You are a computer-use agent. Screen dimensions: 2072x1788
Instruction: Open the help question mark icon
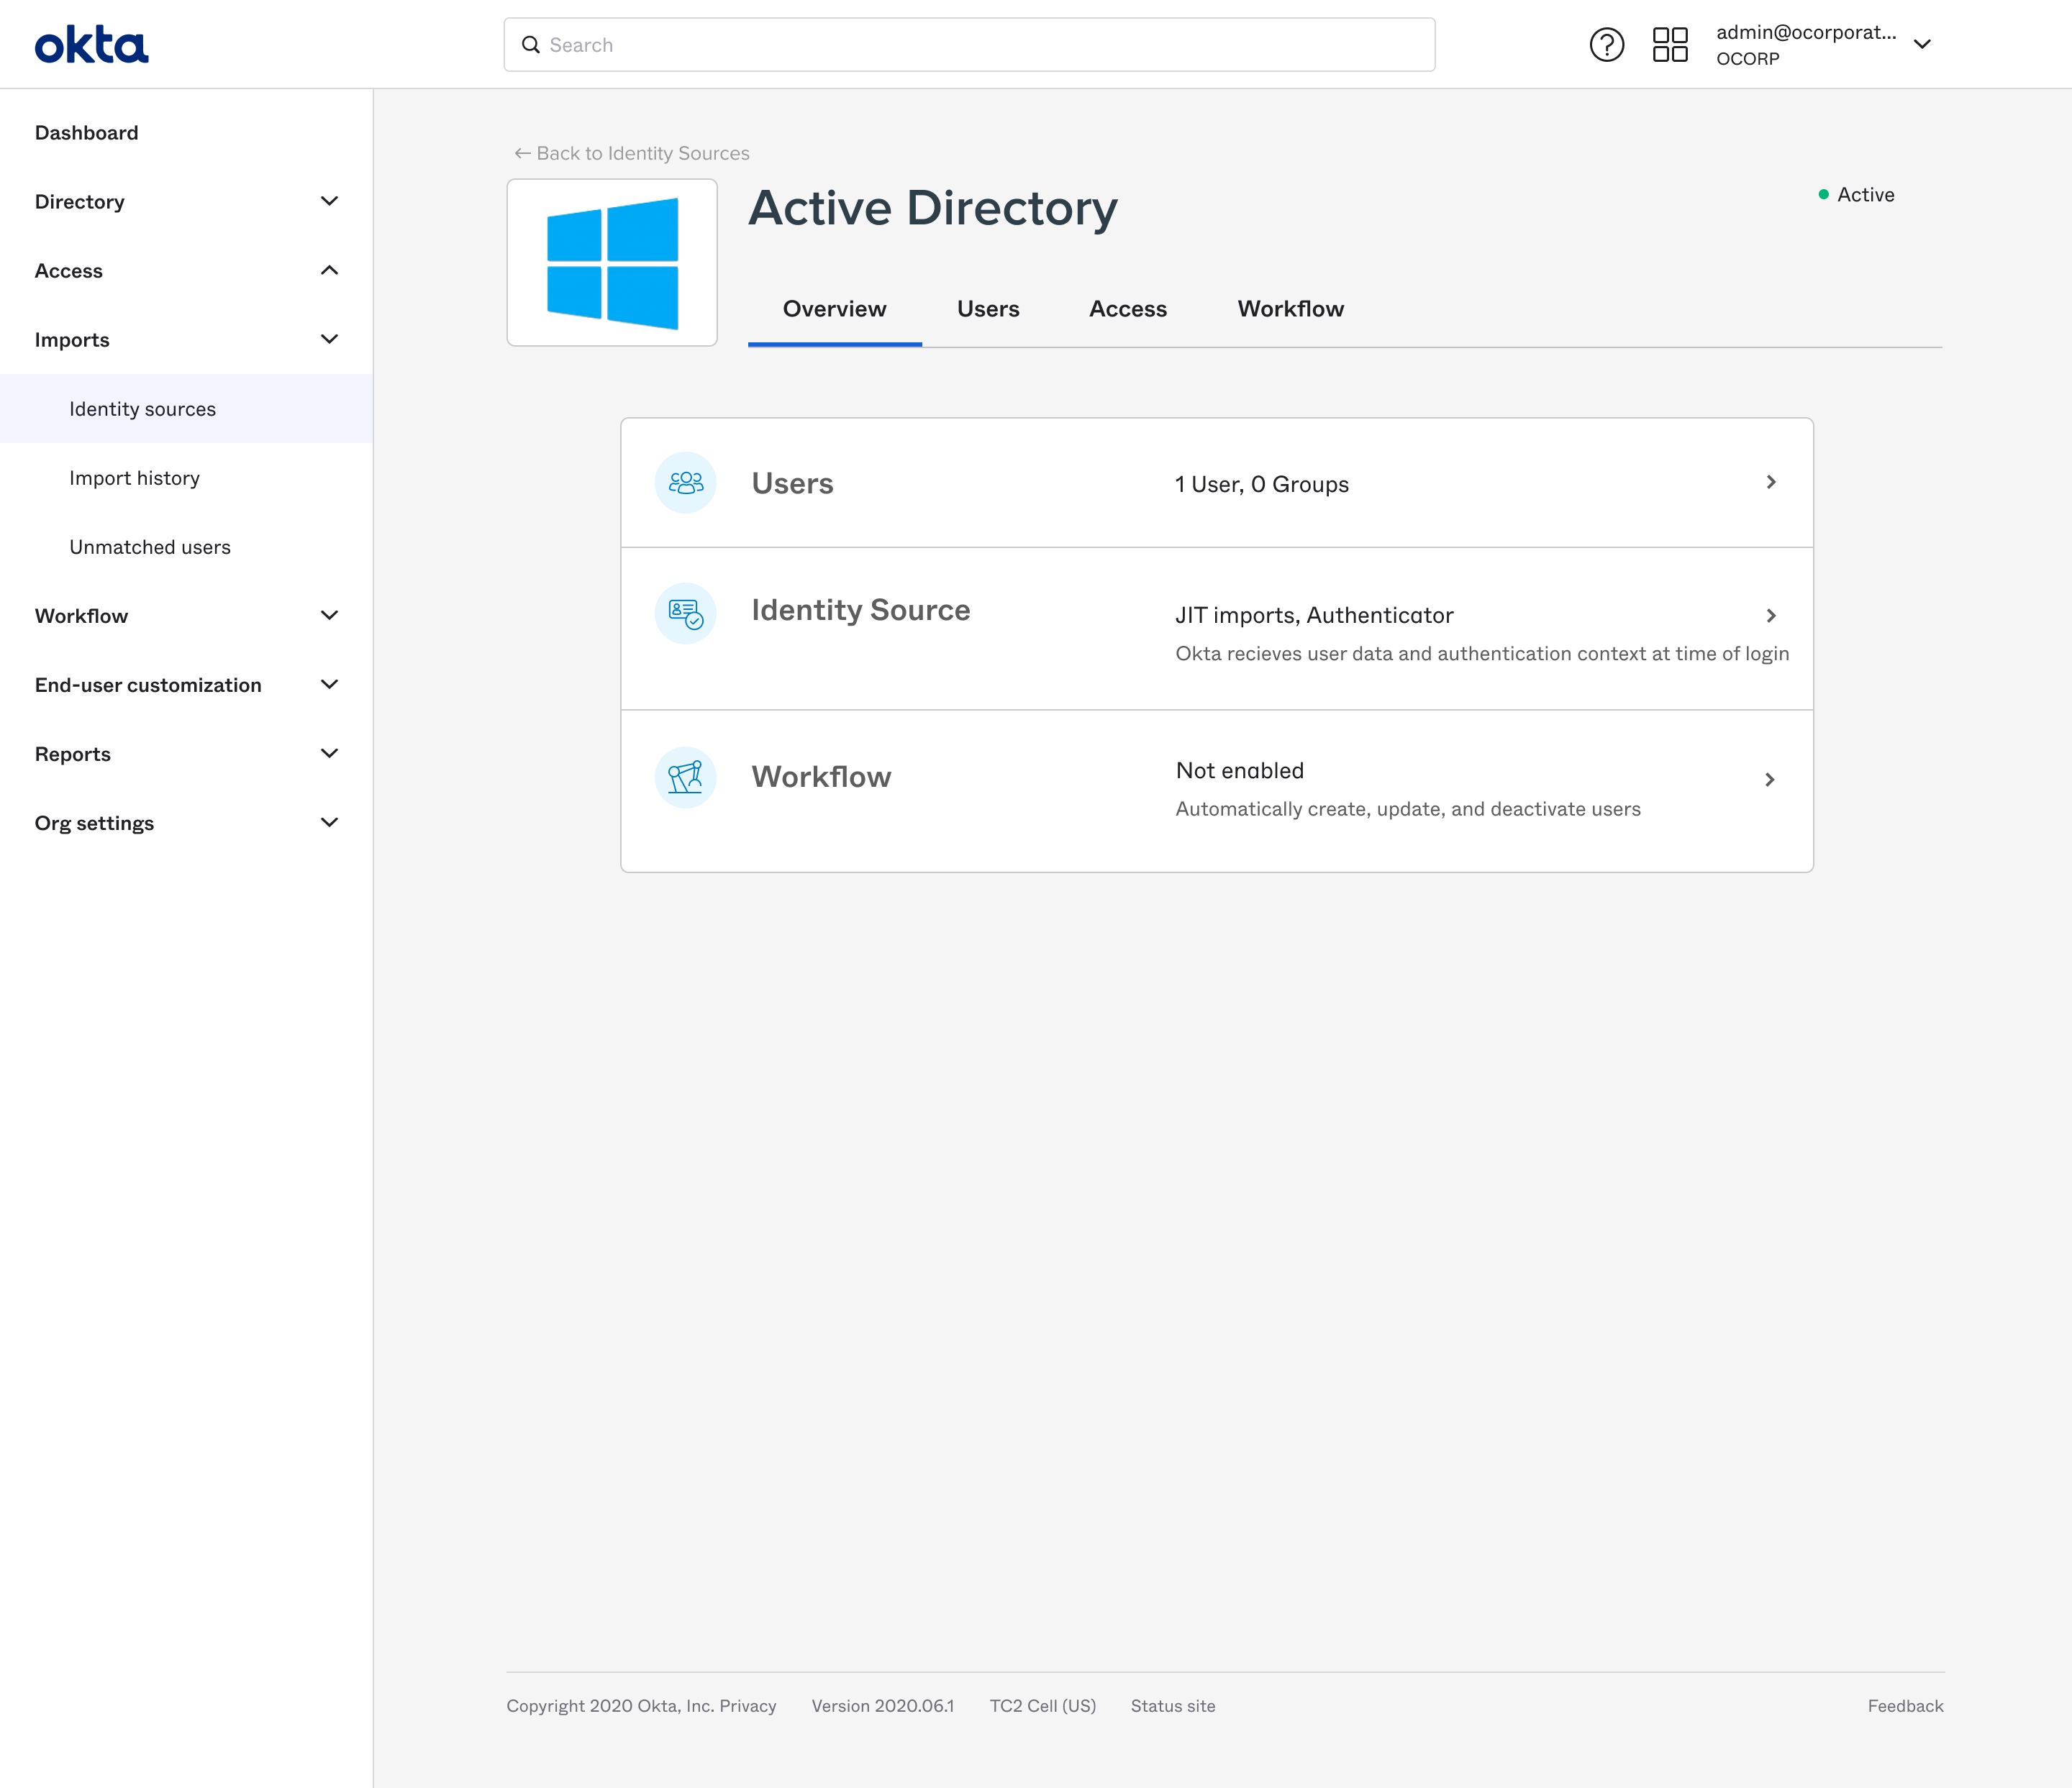[x=1606, y=44]
